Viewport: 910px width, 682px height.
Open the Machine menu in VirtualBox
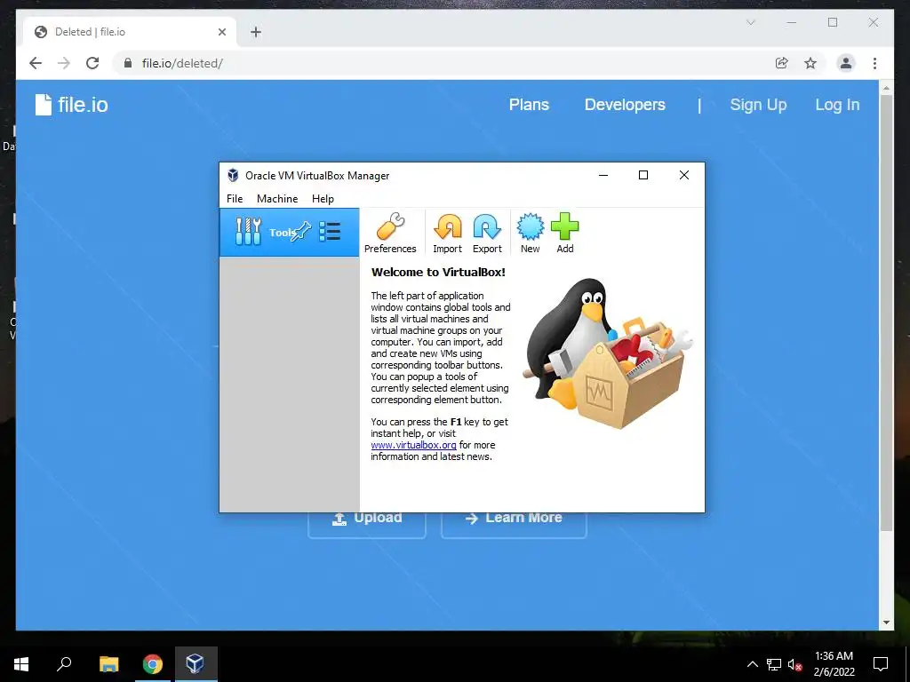[x=277, y=198]
